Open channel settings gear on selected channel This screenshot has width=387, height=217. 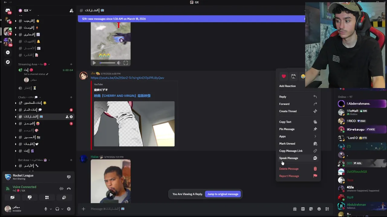pyautogui.click(x=71, y=117)
